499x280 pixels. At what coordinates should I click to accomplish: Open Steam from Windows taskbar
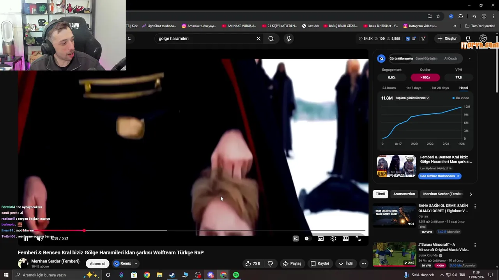pos(172,275)
